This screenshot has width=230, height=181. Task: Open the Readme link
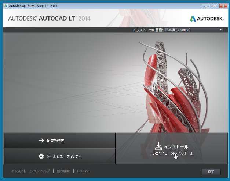[83, 171]
